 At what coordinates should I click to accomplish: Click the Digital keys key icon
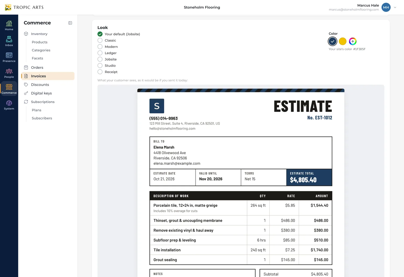(26, 93)
